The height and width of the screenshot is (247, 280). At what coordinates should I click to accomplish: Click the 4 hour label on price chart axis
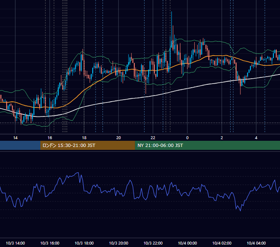(256, 138)
